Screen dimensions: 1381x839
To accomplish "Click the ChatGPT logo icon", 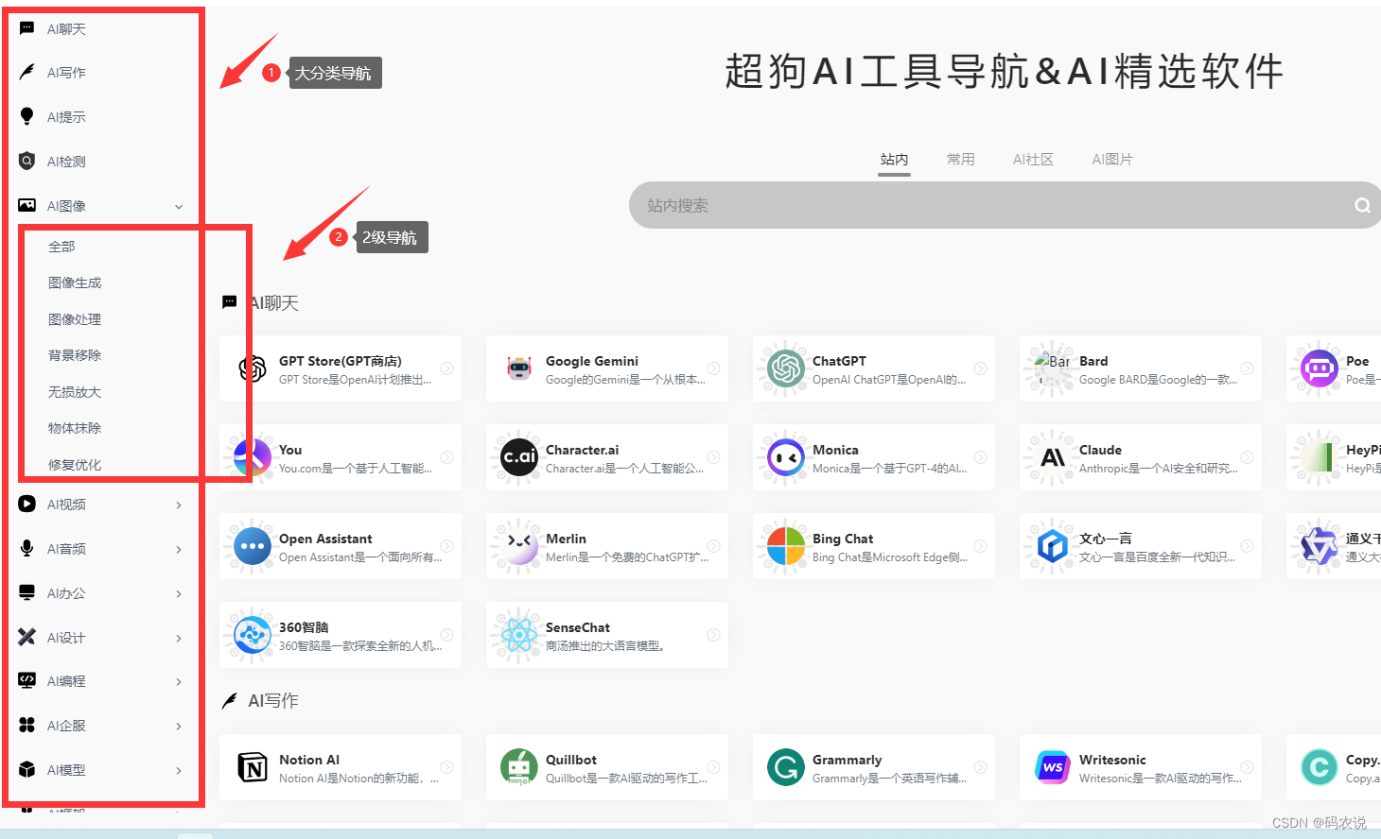I will tap(786, 368).
